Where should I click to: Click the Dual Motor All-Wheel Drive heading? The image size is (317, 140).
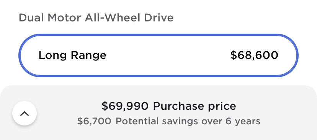96,18
